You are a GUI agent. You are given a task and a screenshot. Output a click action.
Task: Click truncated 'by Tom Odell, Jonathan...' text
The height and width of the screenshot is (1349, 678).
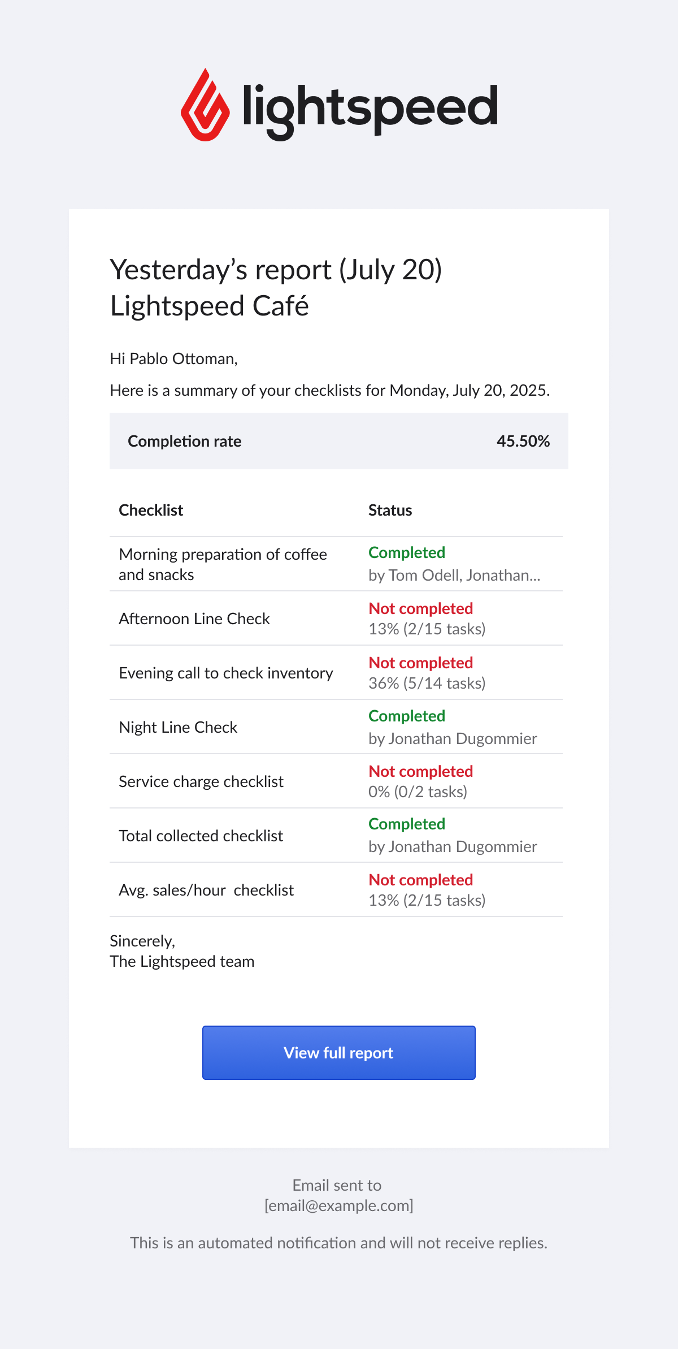pos(454,575)
